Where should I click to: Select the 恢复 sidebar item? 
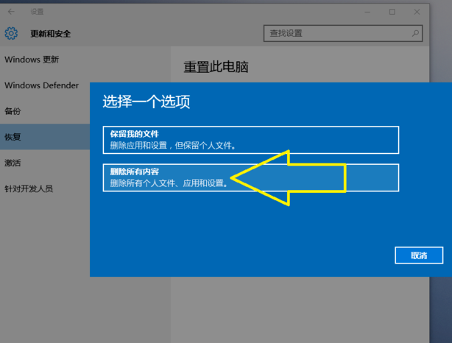click(x=13, y=137)
